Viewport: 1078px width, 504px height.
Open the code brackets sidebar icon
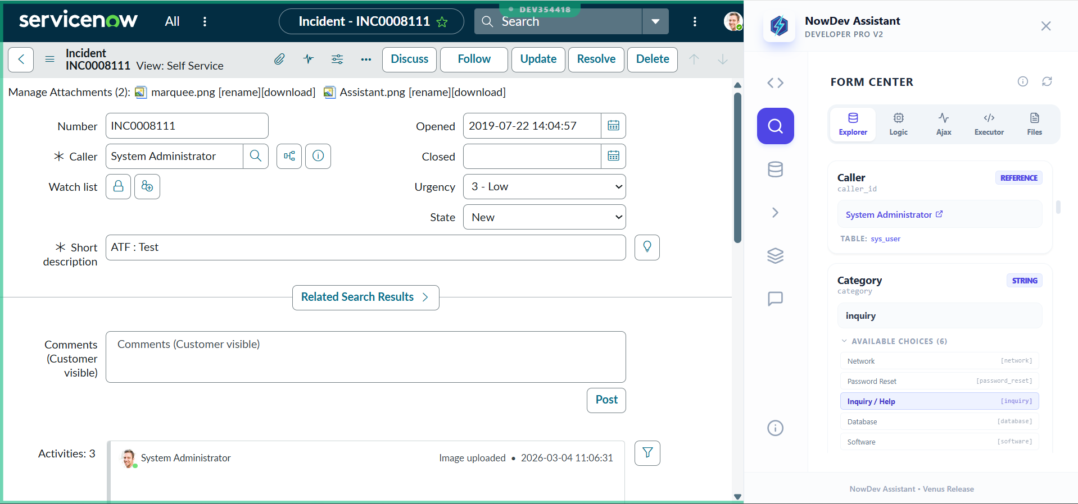pyautogui.click(x=776, y=83)
